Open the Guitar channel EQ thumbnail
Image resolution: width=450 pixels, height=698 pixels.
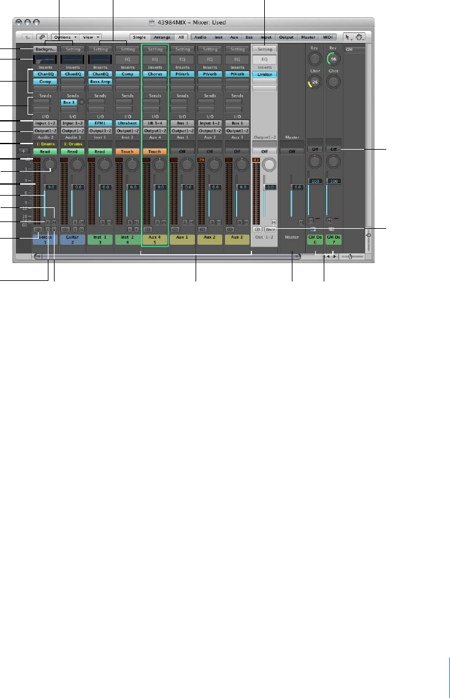[x=72, y=59]
